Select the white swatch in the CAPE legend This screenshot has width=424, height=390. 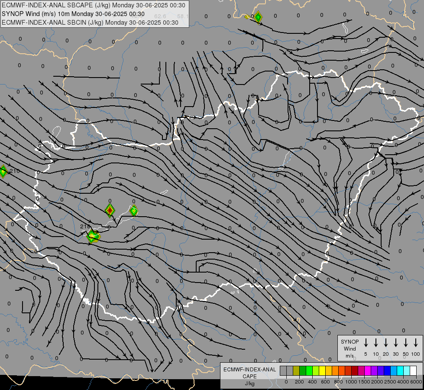coord(413,370)
